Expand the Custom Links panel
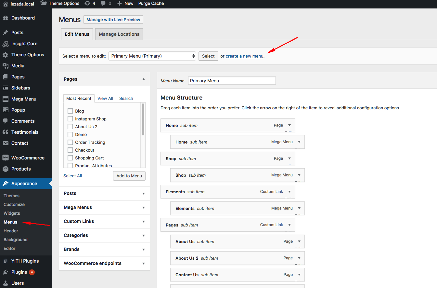This screenshot has width=437, height=288. pos(104,221)
